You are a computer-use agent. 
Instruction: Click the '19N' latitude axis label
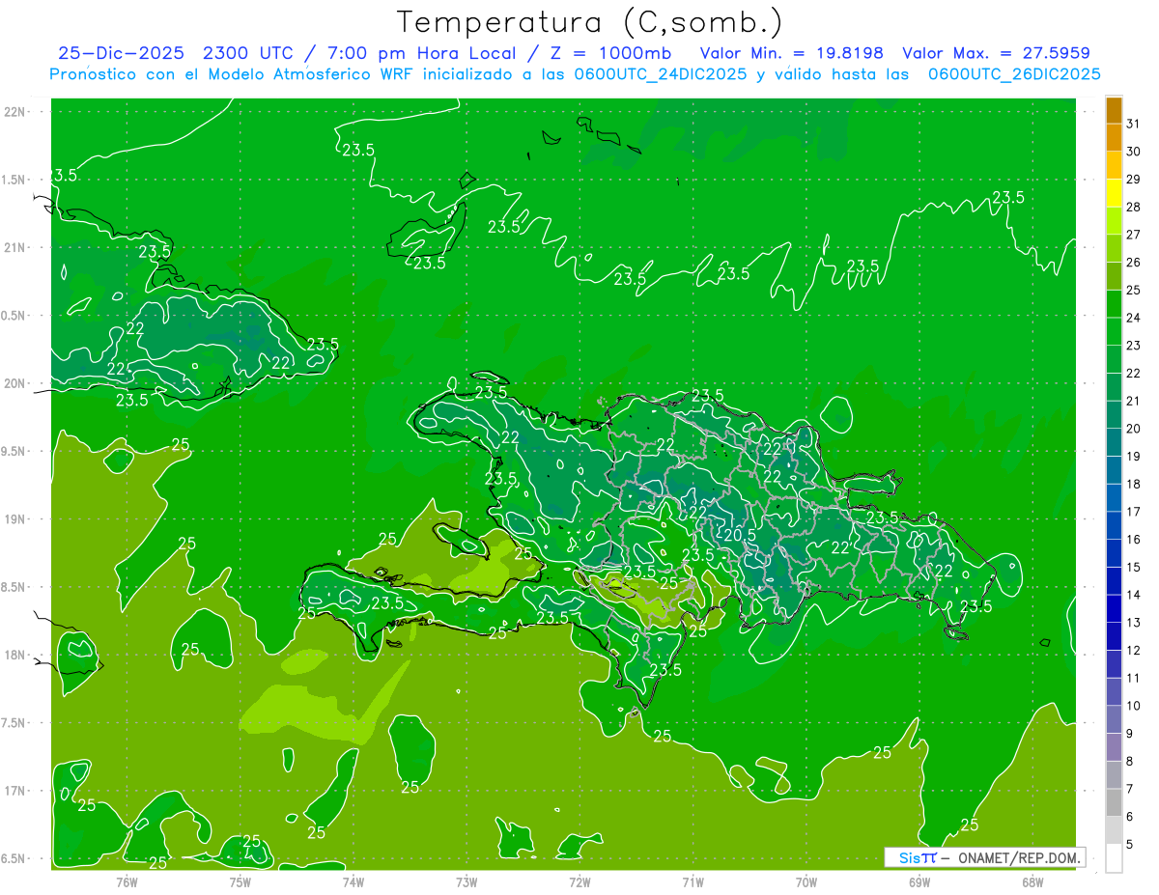coord(16,519)
